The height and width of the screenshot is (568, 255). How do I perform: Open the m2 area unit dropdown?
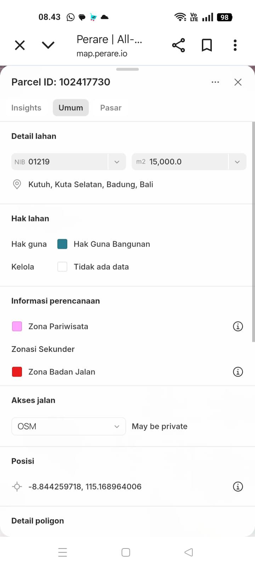pos(237,162)
